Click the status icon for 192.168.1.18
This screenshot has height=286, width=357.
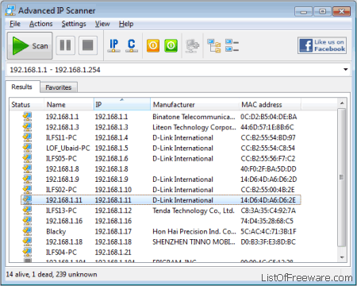tap(27, 242)
